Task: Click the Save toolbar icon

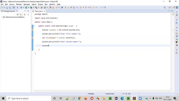Action: (x=7, y=8)
